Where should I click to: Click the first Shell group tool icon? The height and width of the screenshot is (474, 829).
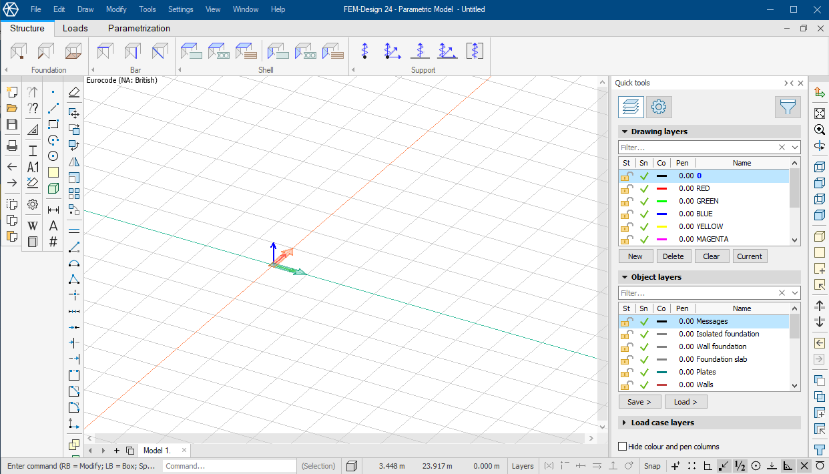click(192, 51)
